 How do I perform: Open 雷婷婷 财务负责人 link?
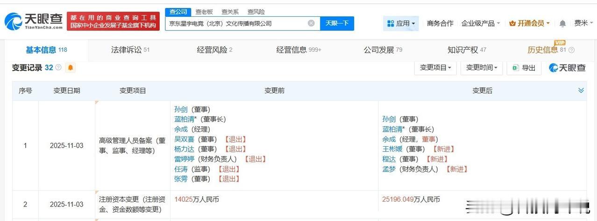point(184,159)
